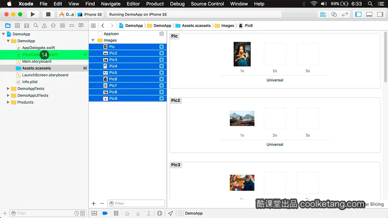Open Spotlight search in menu bar

click(370, 4)
